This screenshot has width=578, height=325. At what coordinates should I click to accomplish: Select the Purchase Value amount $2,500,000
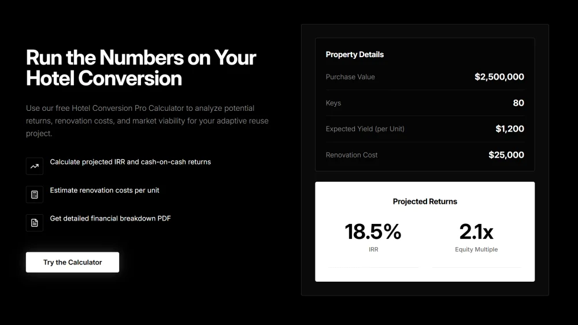tap(499, 77)
